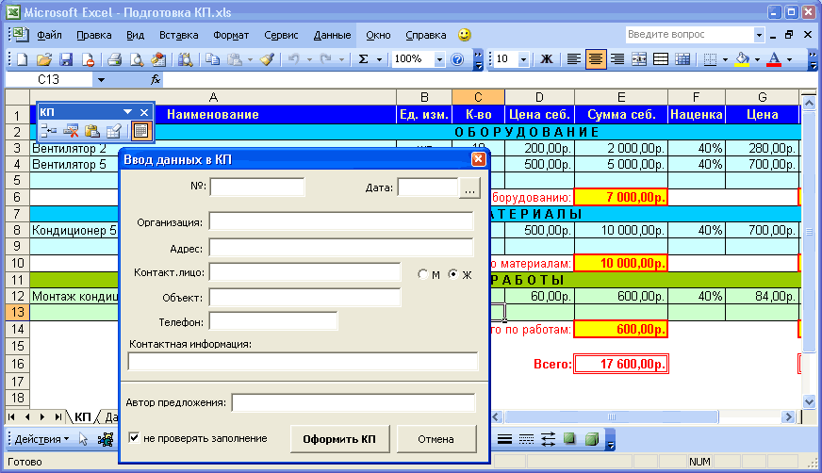This screenshot has height=473, width=822.
Task: Select the 'М' gender radio button
Action: click(422, 274)
